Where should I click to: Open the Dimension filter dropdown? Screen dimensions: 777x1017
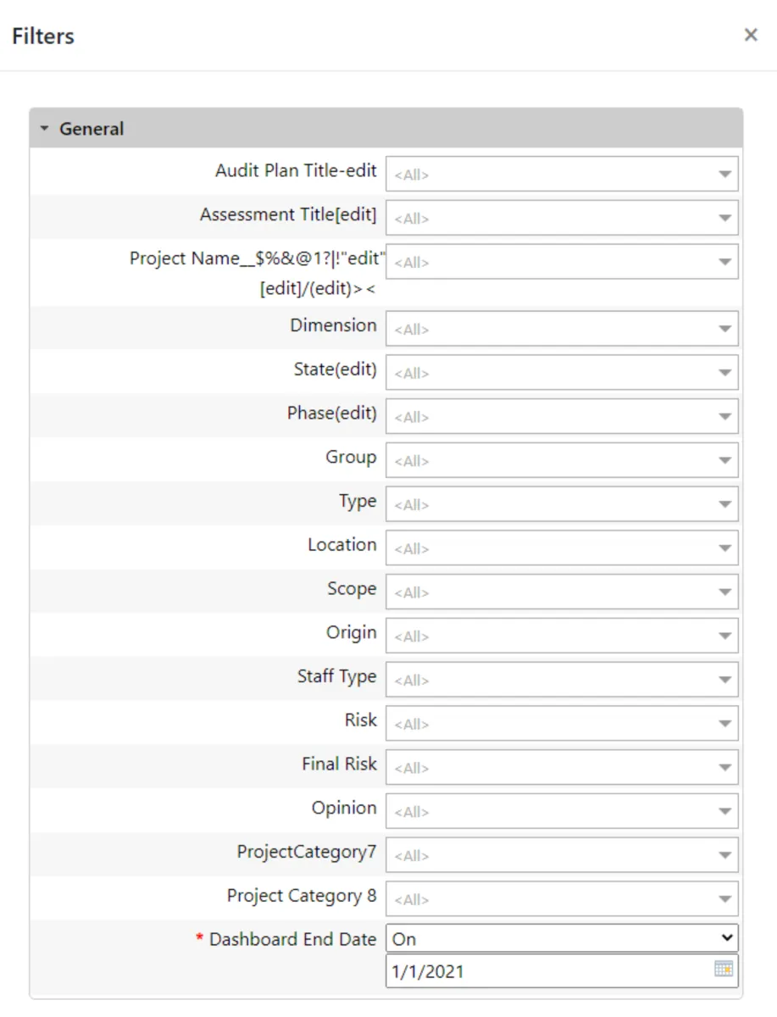562,329
